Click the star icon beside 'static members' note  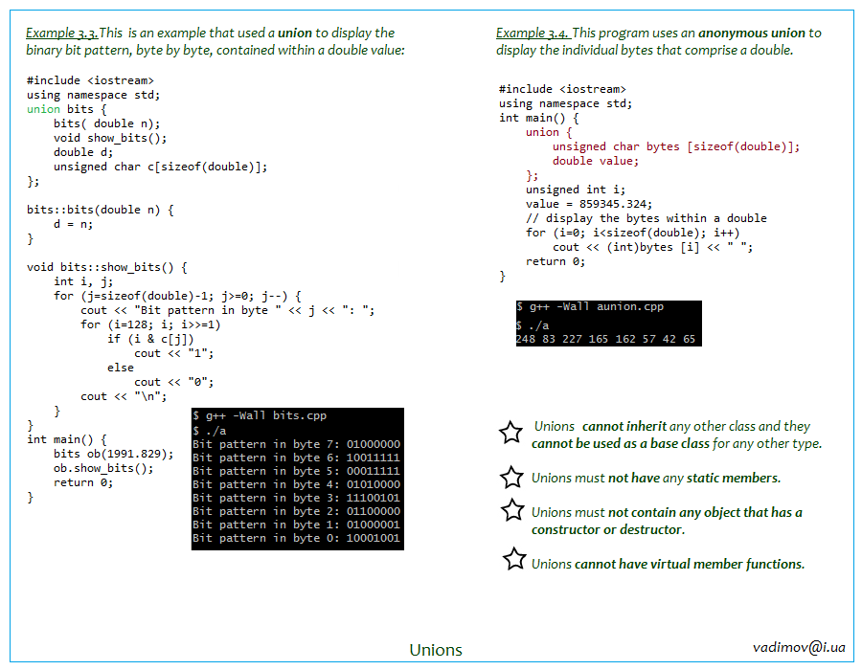tap(511, 478)
